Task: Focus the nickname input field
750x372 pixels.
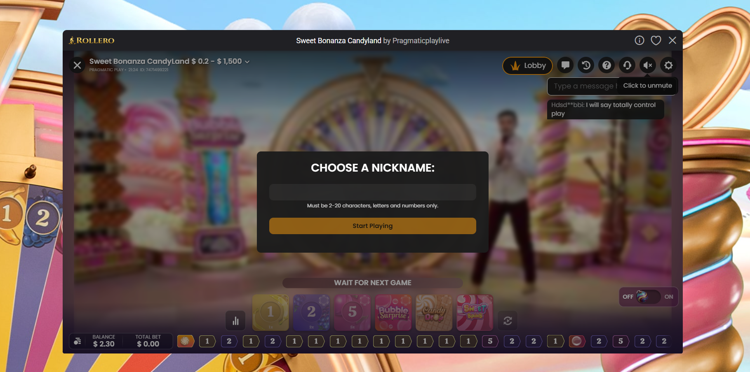Action: pyautogui.click(x=373, y=192)
